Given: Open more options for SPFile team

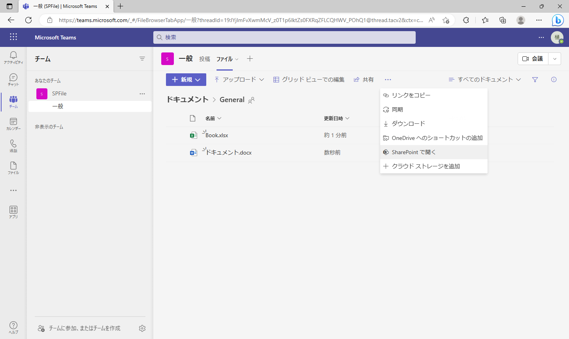Looking at the screenshot, I should click(142, 93).
